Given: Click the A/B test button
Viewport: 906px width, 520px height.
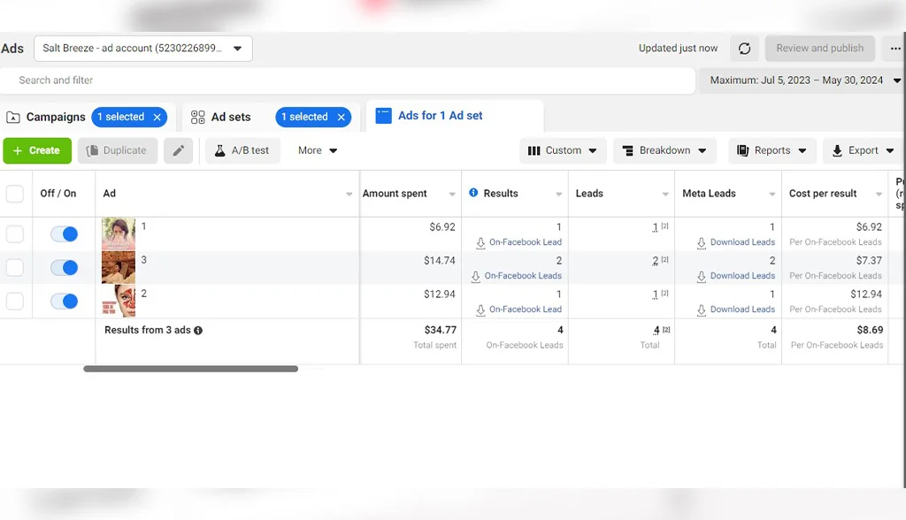Looking at the screenshot, I should click(242, 151).
